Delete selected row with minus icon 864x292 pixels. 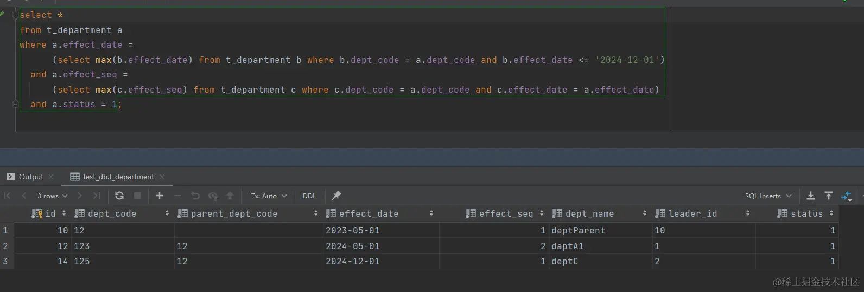177,196
